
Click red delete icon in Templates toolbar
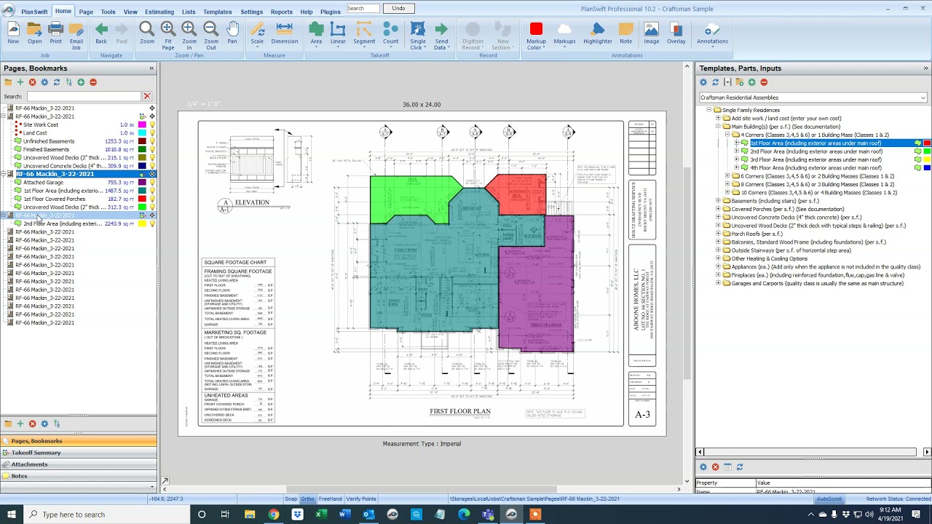click(764, 82)
